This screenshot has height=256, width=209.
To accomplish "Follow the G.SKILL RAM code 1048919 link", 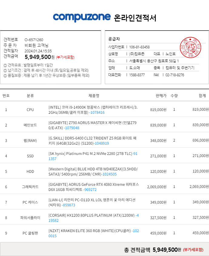I will (x=101, y=143).
